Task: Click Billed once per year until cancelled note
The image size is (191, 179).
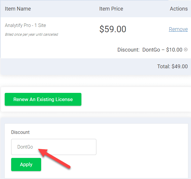Action: coord(31,35)
